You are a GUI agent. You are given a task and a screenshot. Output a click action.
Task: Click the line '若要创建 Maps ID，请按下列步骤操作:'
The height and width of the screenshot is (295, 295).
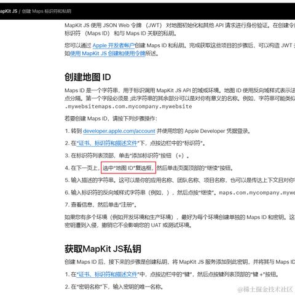tap(111, 119)
